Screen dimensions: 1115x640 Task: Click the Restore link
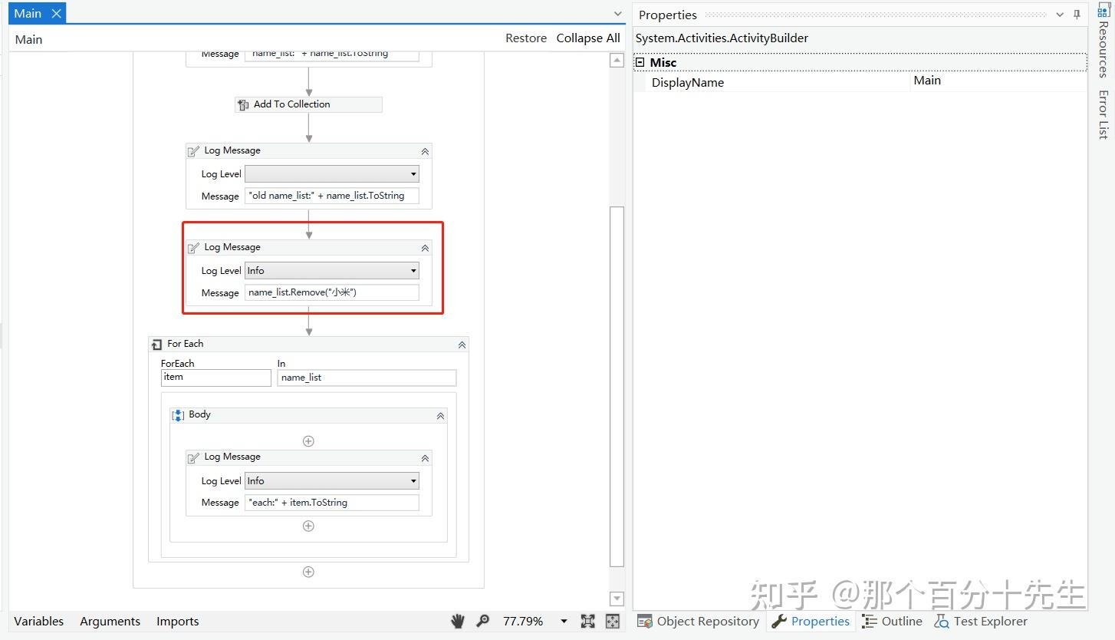click(526, 38)
